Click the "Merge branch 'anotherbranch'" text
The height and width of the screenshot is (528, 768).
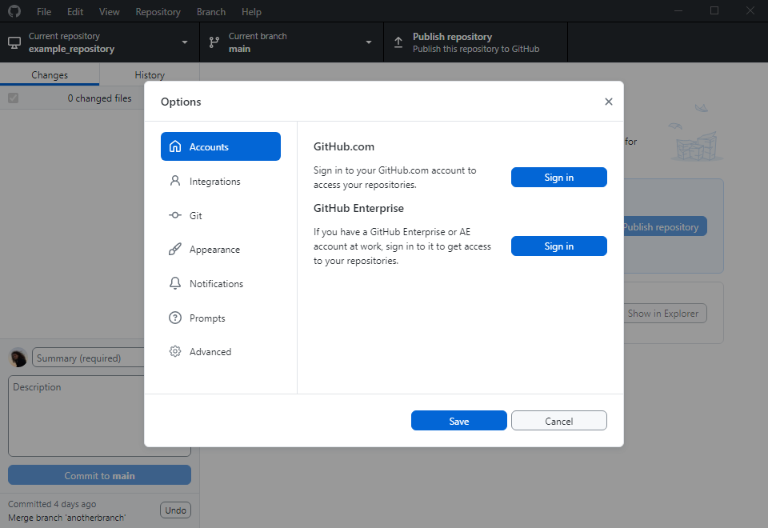click(67, 518)
